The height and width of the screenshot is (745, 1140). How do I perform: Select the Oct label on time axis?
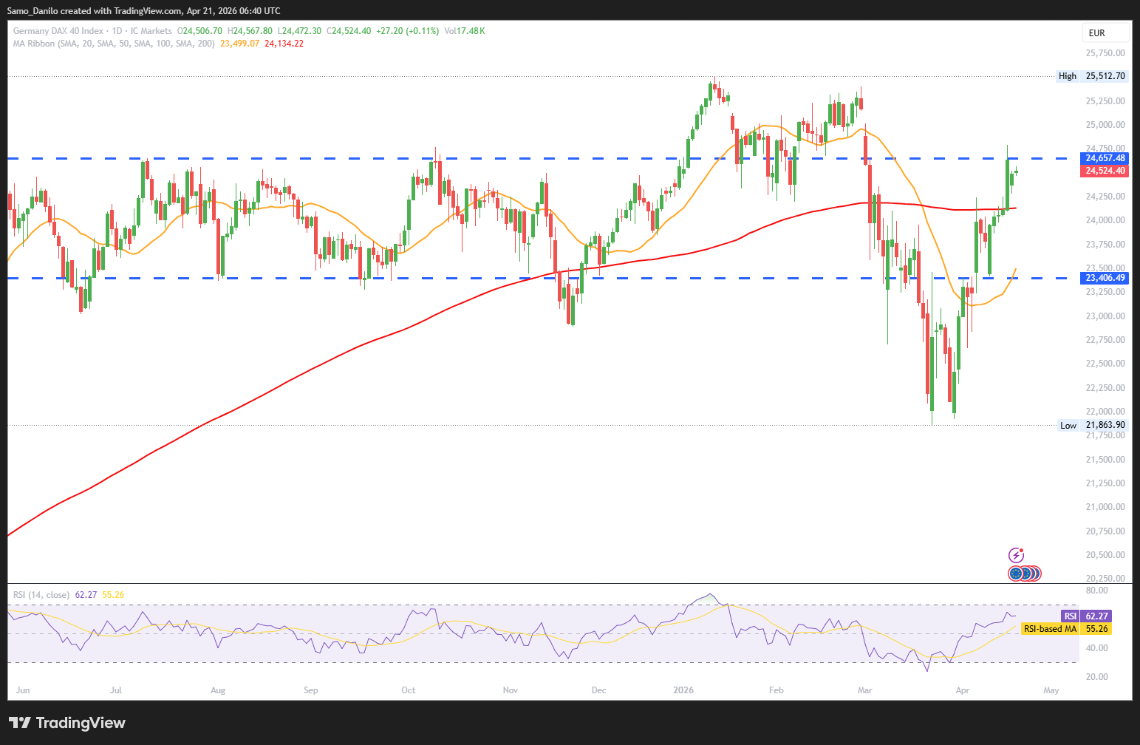click(408, 690)
